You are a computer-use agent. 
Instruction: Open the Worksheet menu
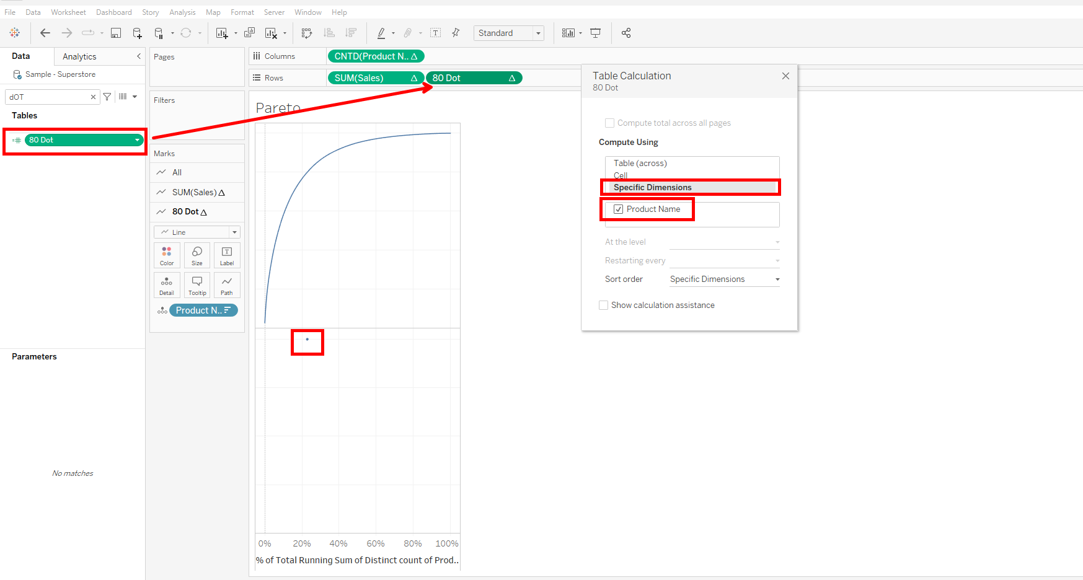pyautogui.click(x=68, y=12)
